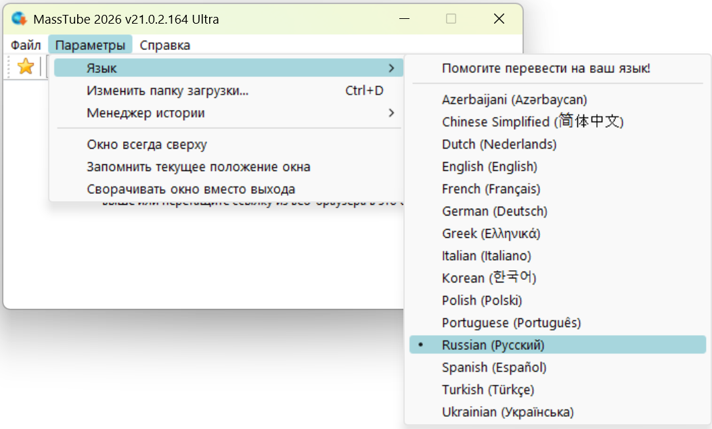
Task: Select Italian (Italiano) language
Action: [558, 256]
